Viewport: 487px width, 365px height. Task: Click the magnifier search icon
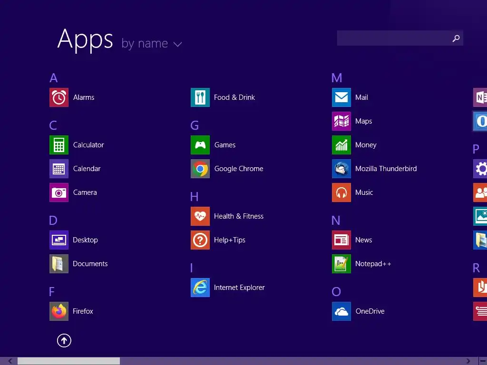click(456, 38)
